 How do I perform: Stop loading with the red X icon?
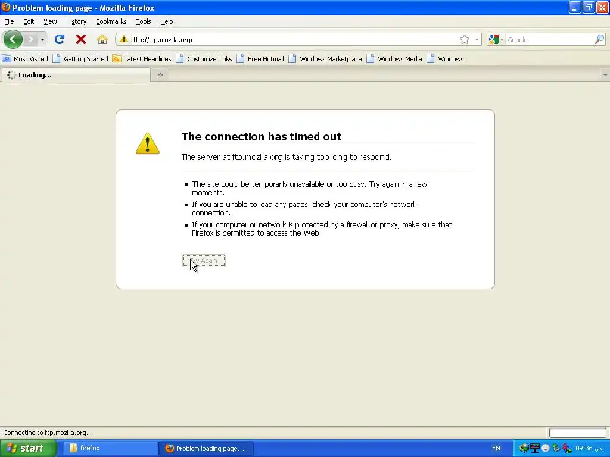point(81,39)
